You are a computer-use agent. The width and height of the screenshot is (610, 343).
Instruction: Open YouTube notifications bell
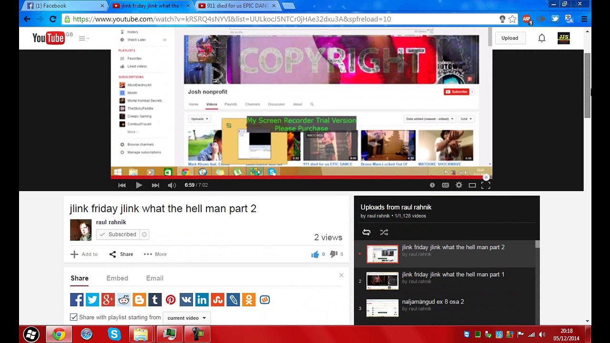(x=542, y=38)
